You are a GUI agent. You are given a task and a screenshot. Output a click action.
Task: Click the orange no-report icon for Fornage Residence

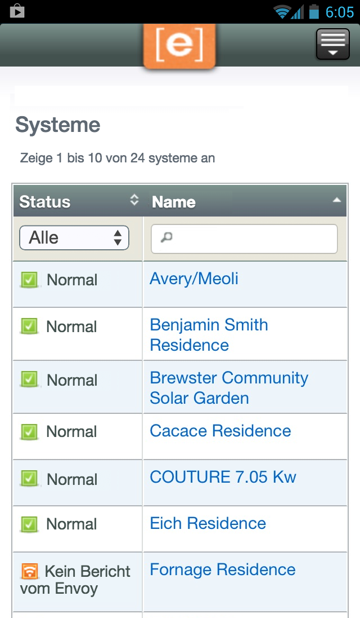(x=29, y=571)
